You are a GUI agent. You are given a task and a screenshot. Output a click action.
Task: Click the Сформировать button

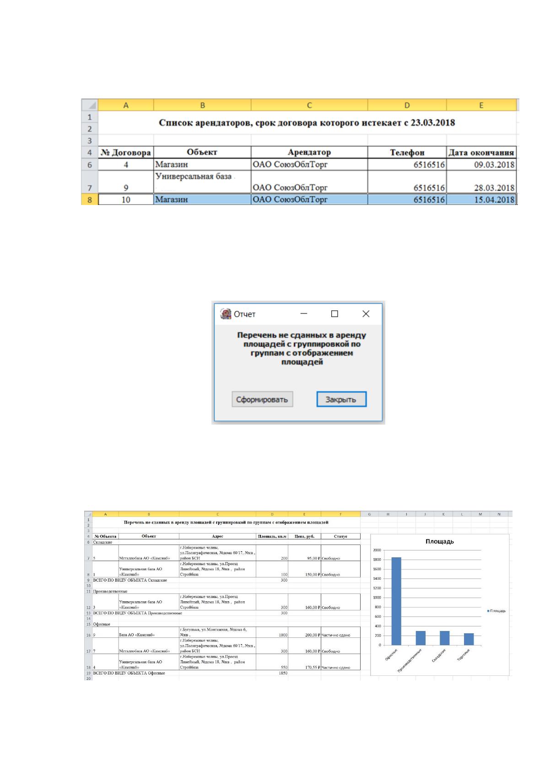point(262,399)
